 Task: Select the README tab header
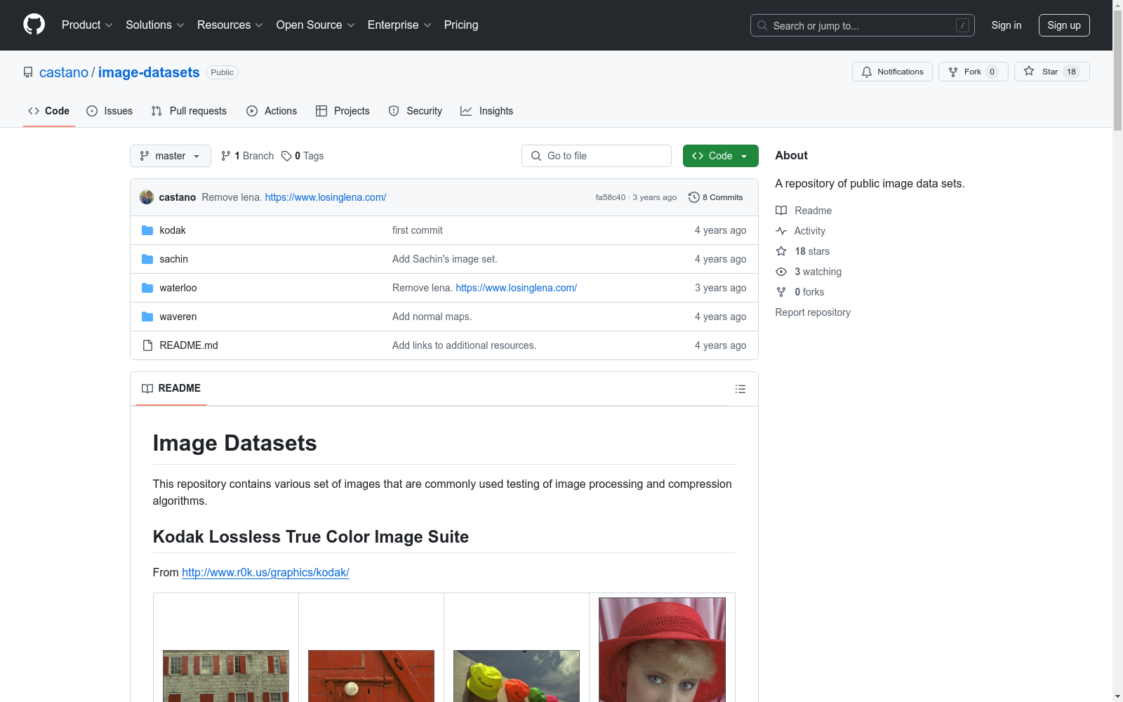click(171, 388)
